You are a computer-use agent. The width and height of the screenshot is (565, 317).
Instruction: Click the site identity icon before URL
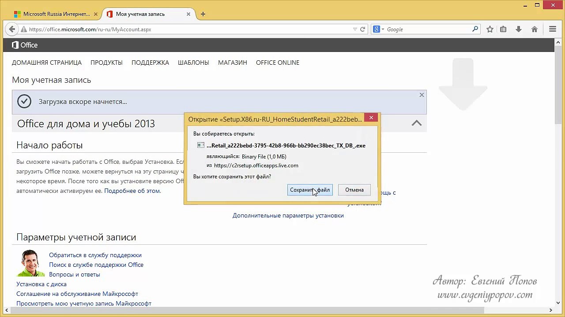(24, 29)
